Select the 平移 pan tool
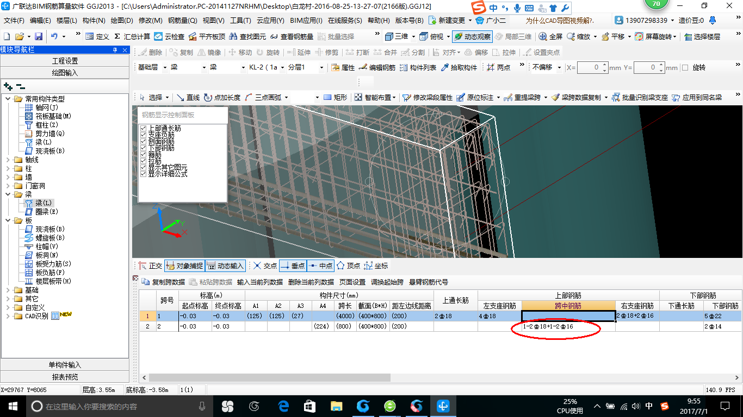Image resolution: width=743 pixels, height=417 pixels. (612, 36)
